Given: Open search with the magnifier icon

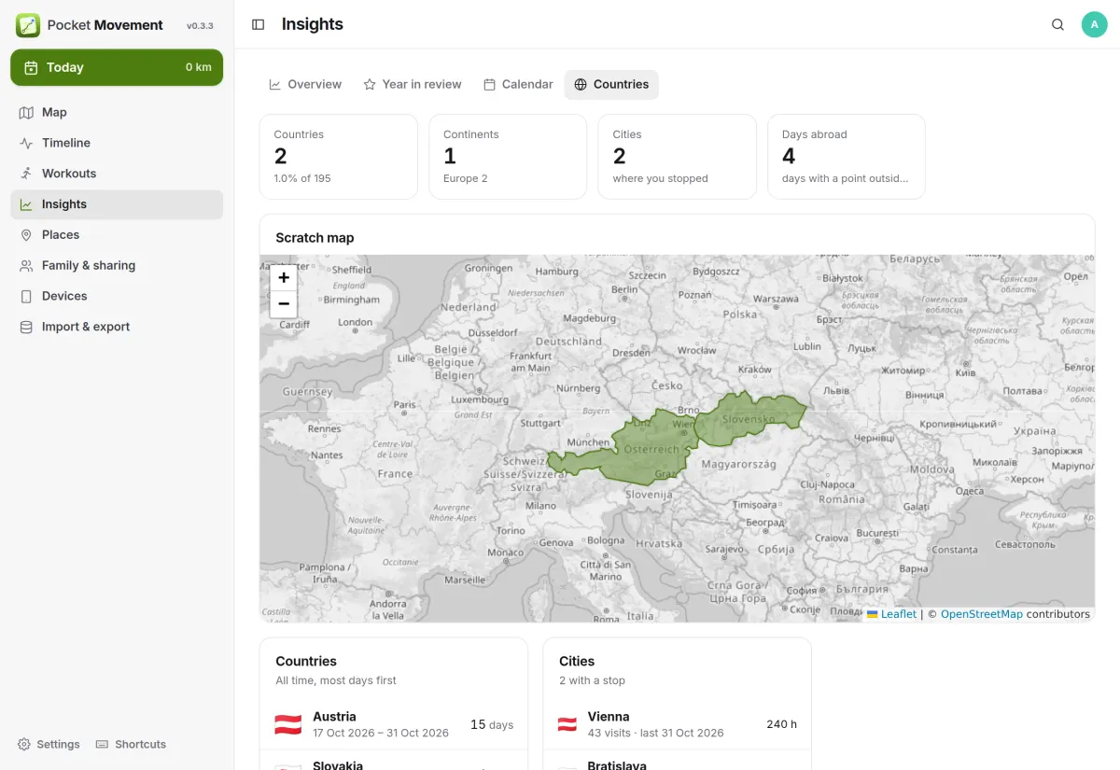Looking at the screenshot, I should pos(1057,24).
